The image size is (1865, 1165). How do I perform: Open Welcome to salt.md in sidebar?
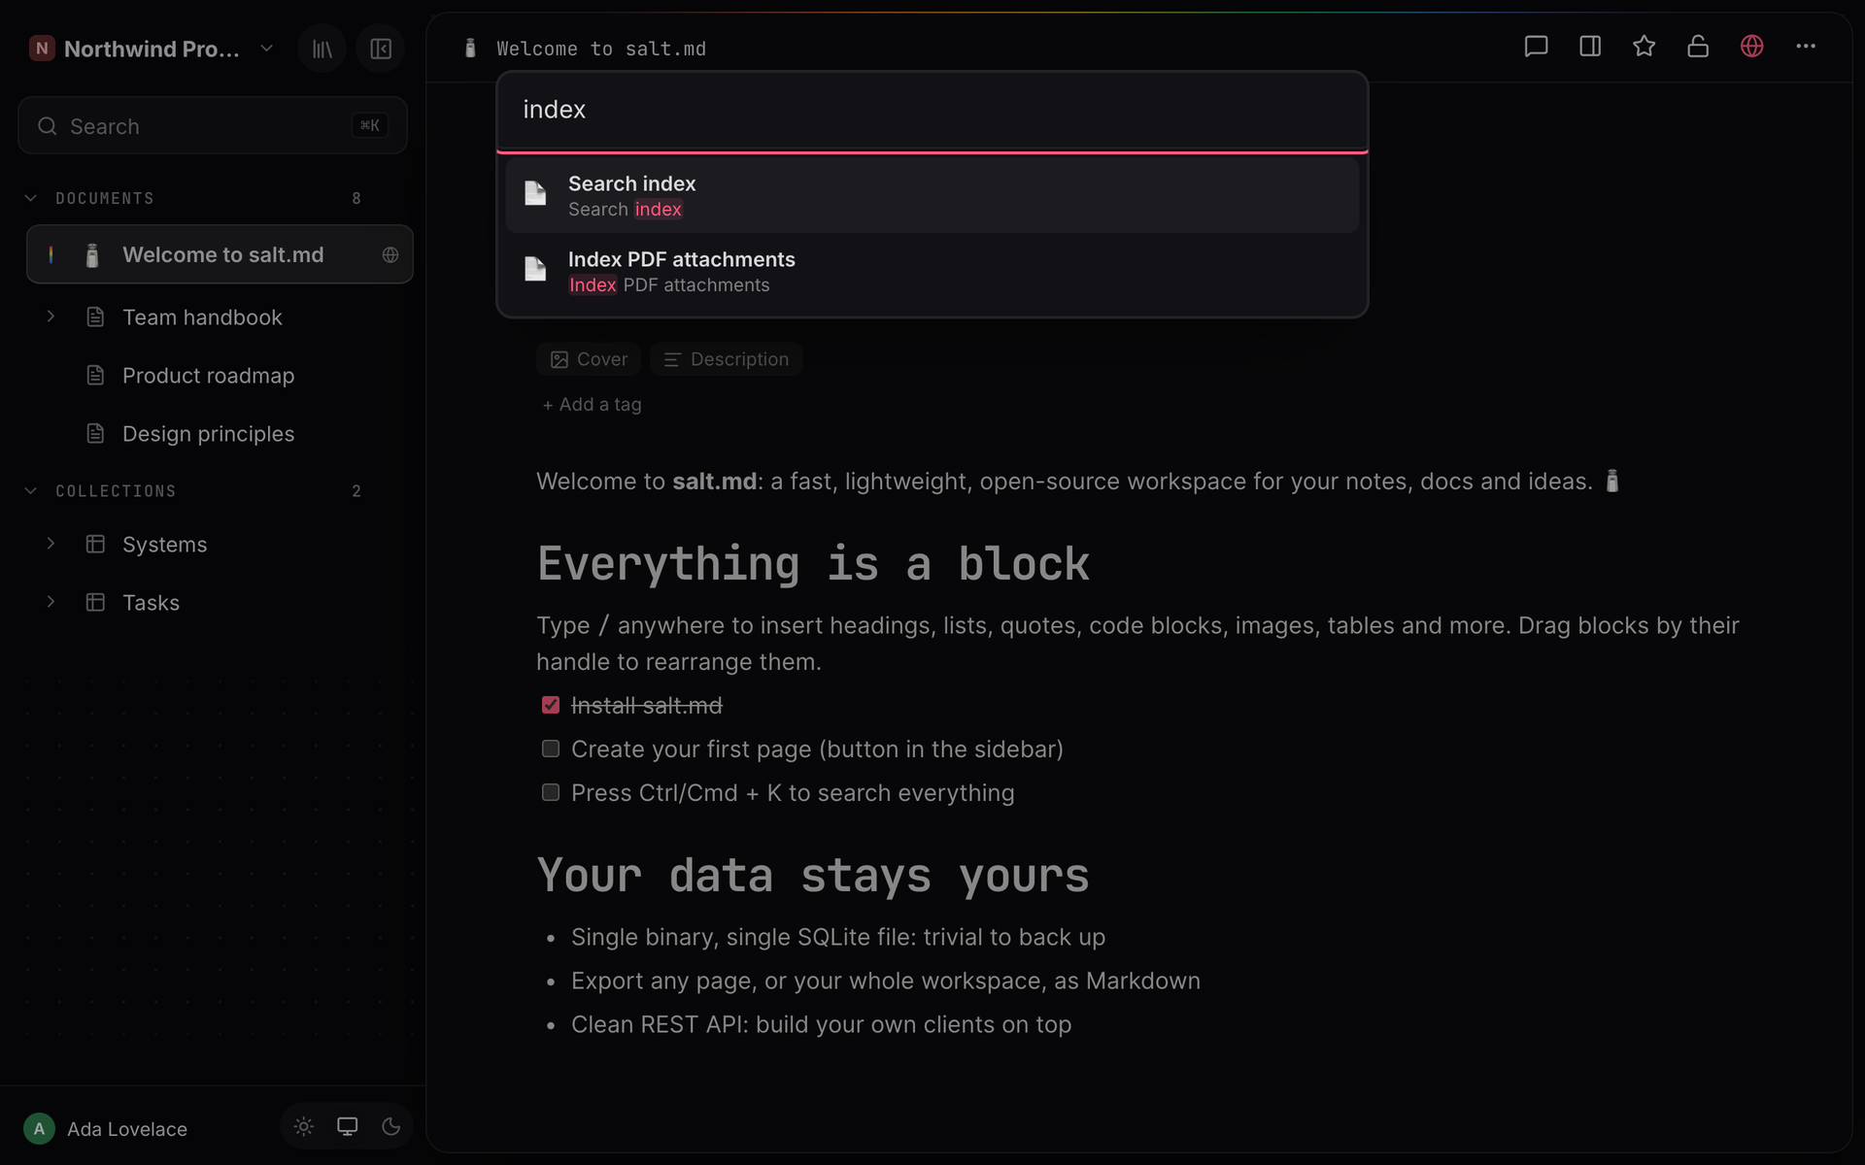coord(220,254)
